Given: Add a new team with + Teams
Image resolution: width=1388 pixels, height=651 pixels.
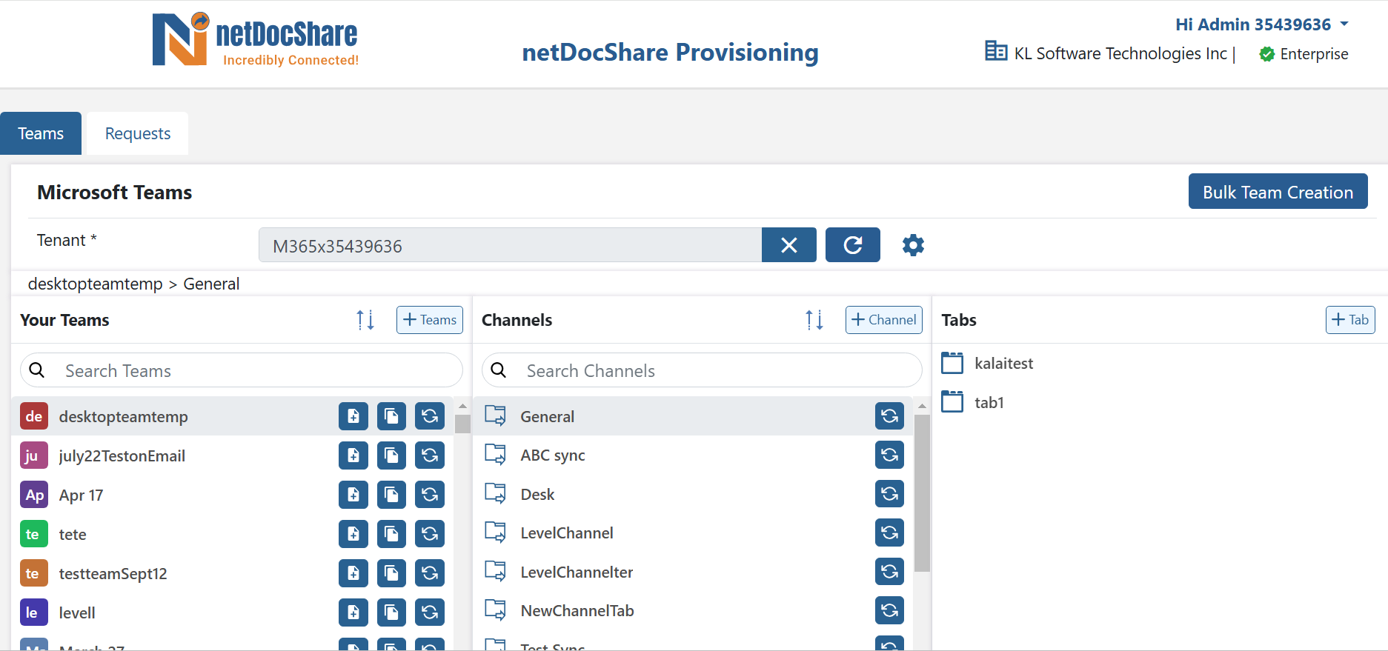Looking at the screenshot, I should point(430,320).
